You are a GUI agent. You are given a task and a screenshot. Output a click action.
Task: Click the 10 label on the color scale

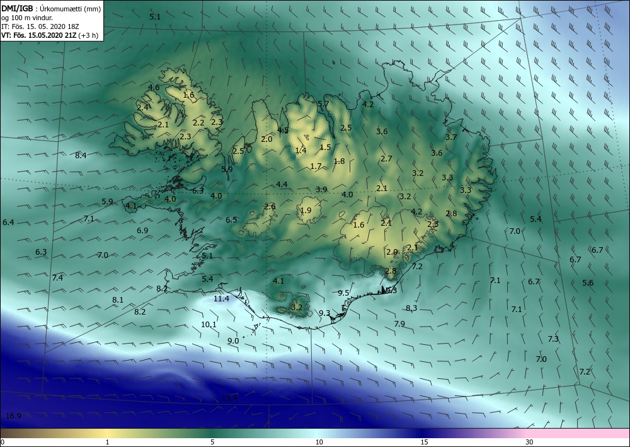(x=319, y=442)
